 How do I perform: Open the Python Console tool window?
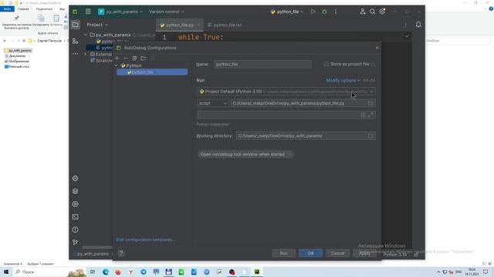click(x=76, y=179)
